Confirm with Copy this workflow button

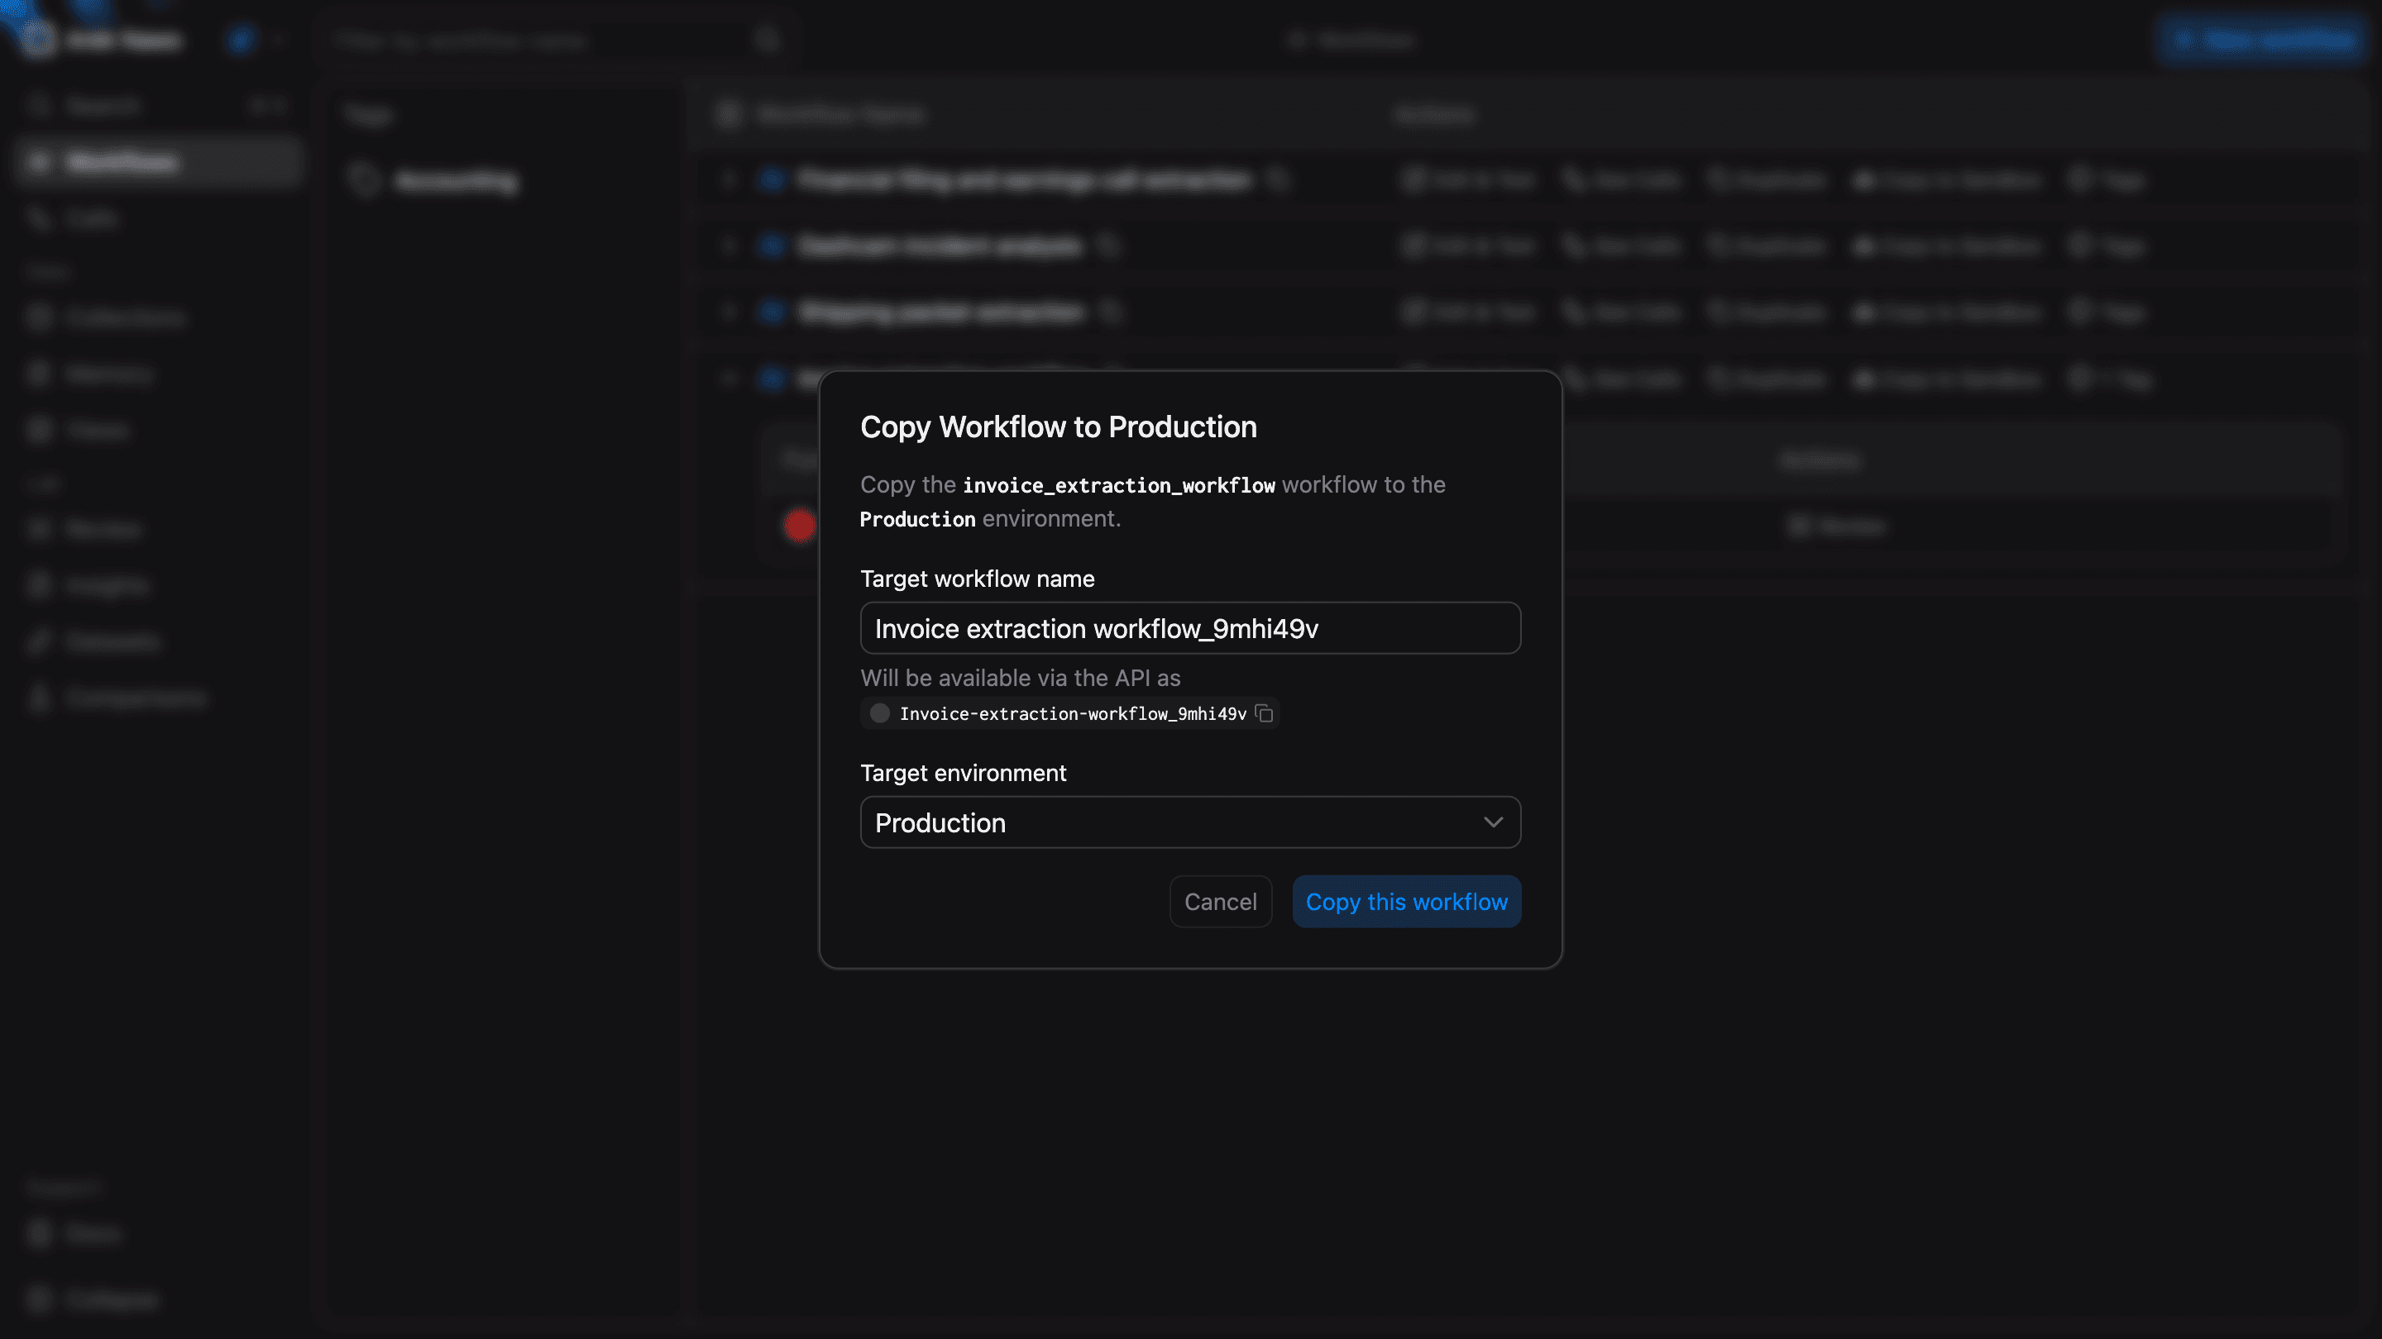click(1406, 902)
